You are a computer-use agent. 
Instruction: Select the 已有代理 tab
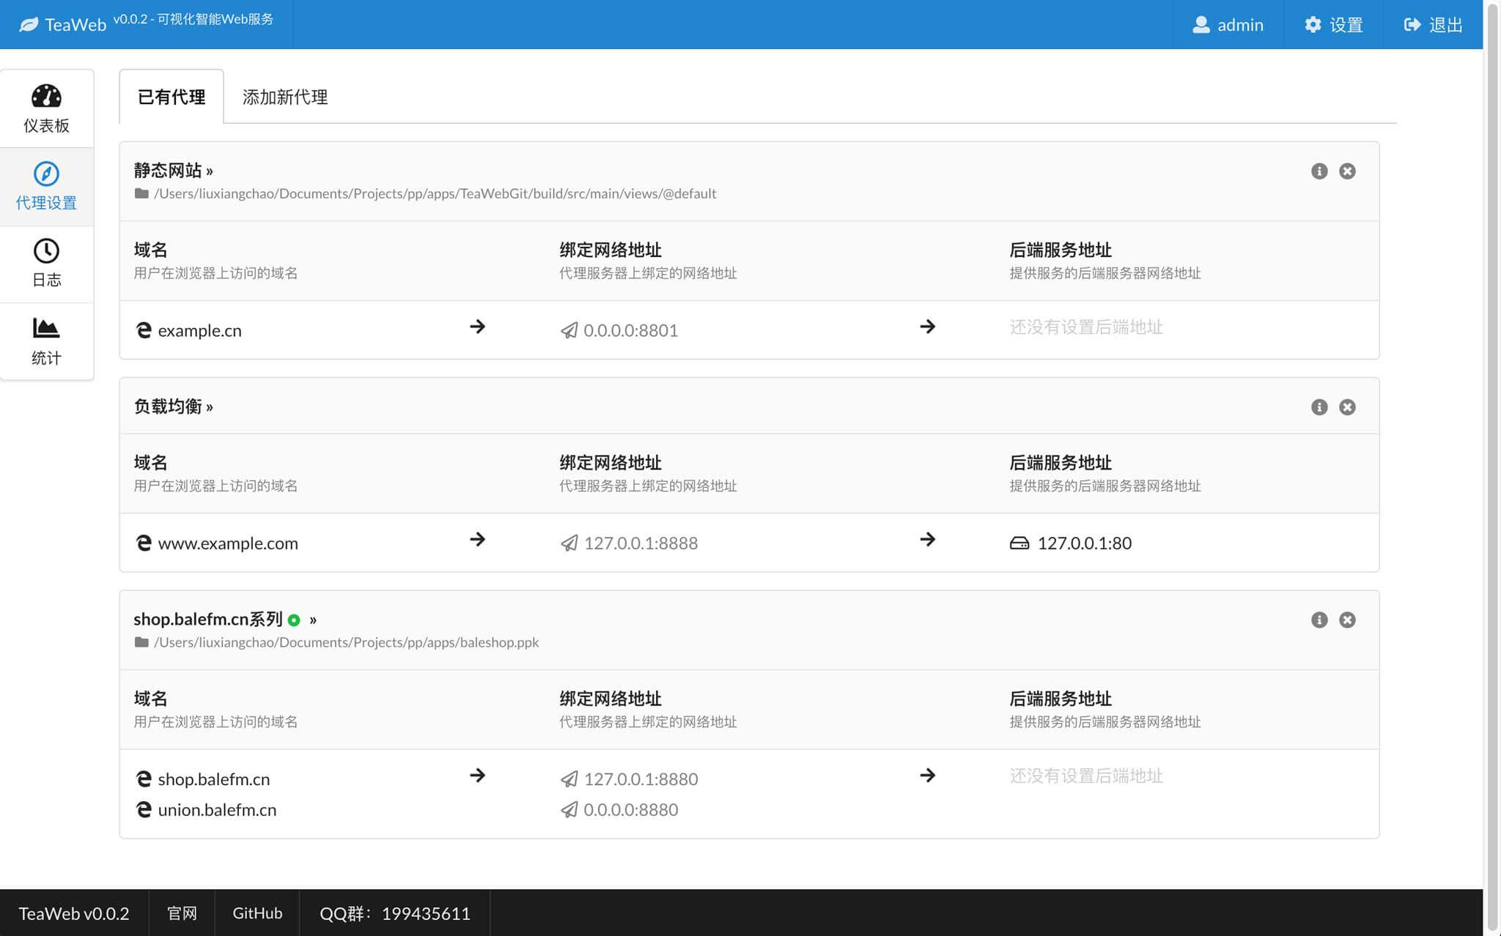[x=172, y=97]
